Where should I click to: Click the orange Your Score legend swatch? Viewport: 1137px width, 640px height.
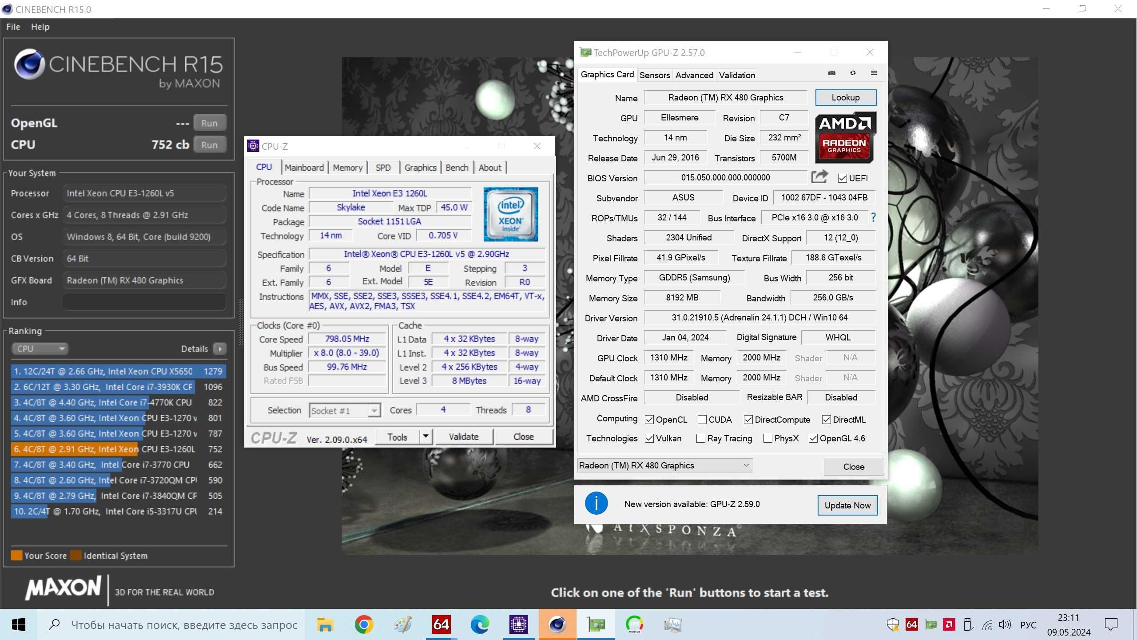16,556
